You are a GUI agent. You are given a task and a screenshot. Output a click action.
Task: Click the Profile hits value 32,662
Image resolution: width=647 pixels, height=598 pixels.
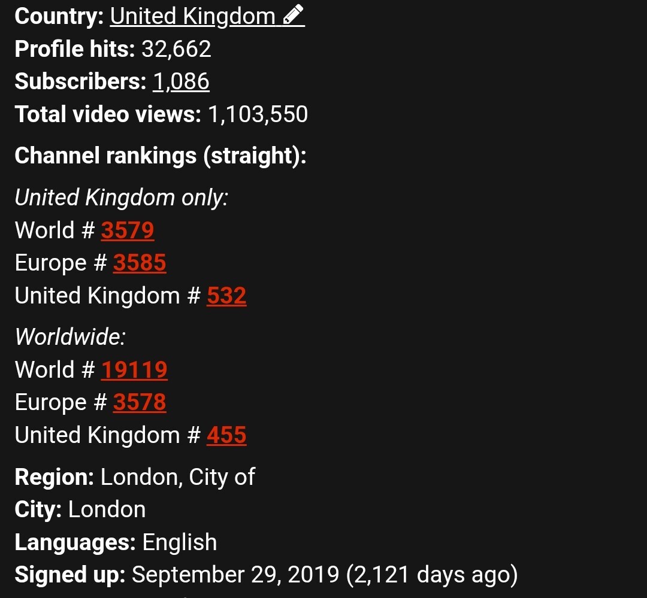176,49
